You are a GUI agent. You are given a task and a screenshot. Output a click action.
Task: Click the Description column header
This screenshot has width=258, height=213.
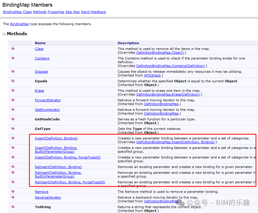coord(128,43)
